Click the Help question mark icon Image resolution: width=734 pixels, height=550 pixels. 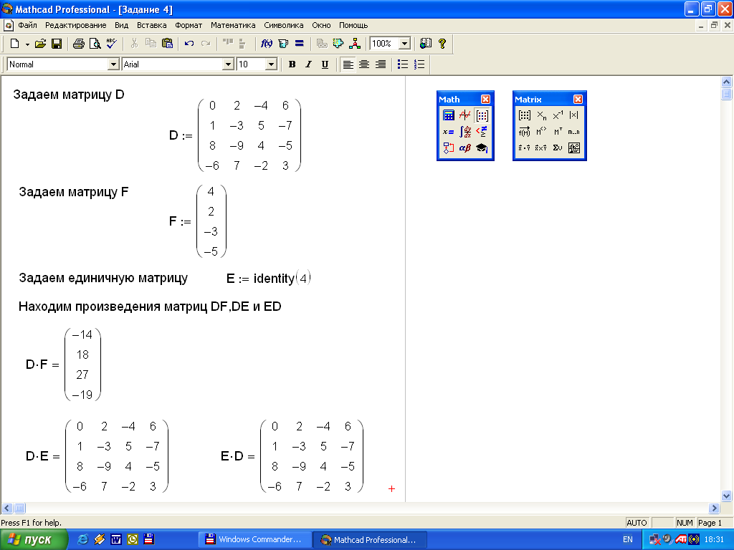442,44
